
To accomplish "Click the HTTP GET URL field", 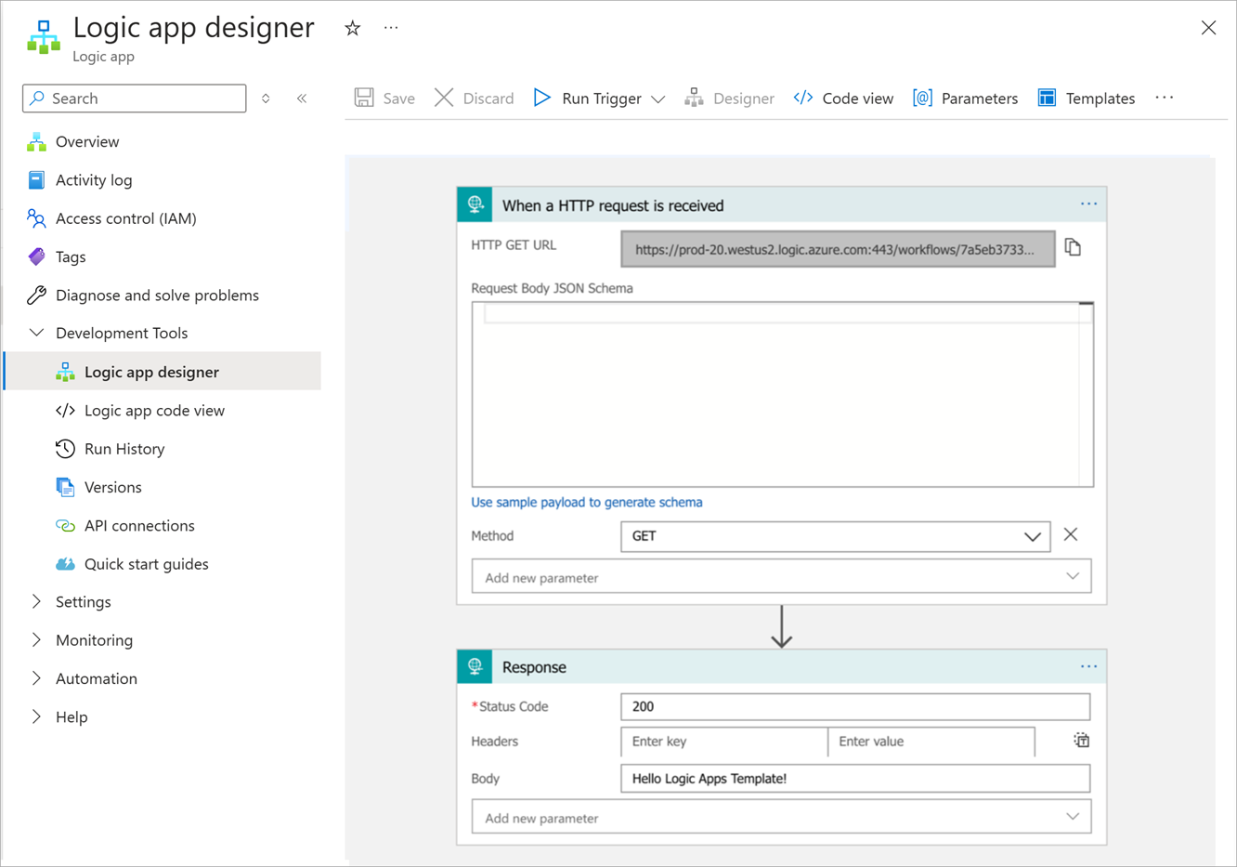I will 838,249.
